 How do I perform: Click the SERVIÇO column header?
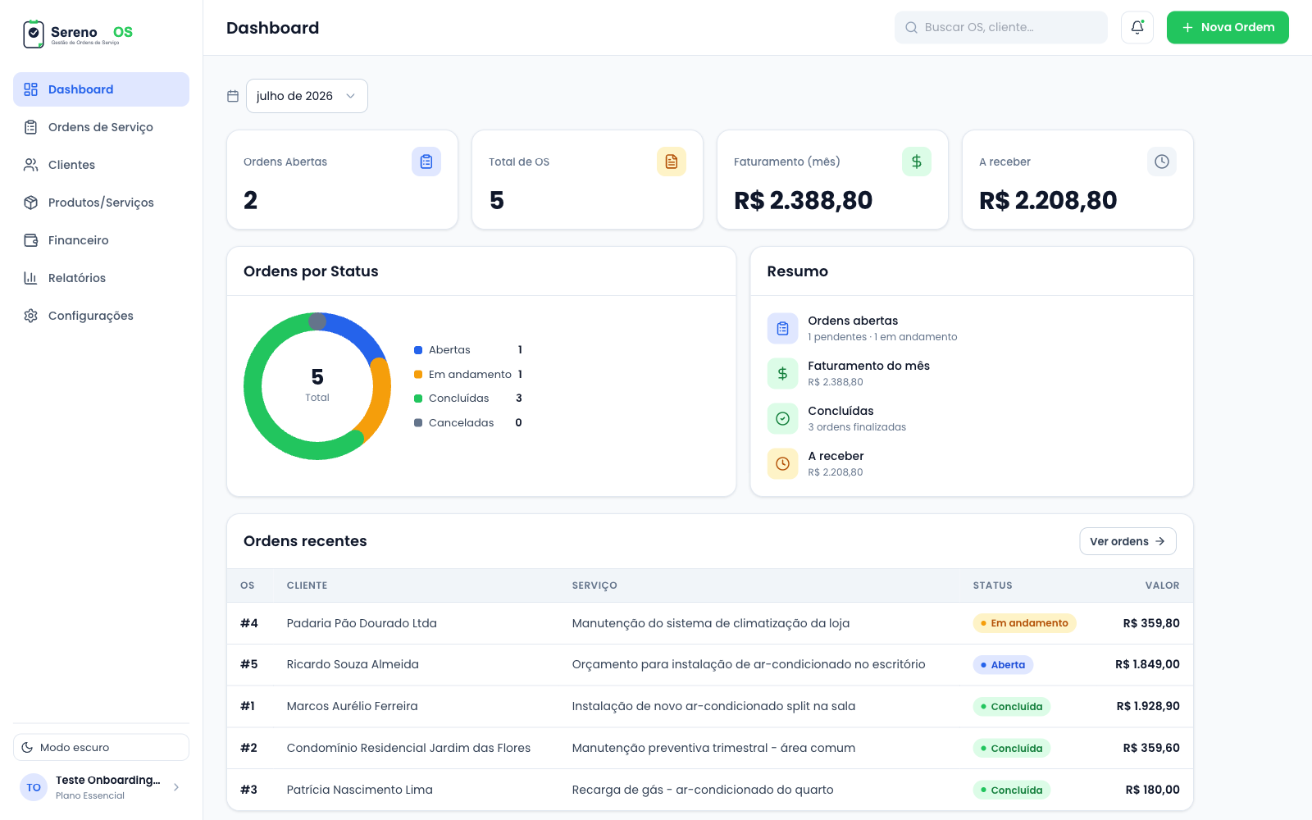tap(594, 585)
